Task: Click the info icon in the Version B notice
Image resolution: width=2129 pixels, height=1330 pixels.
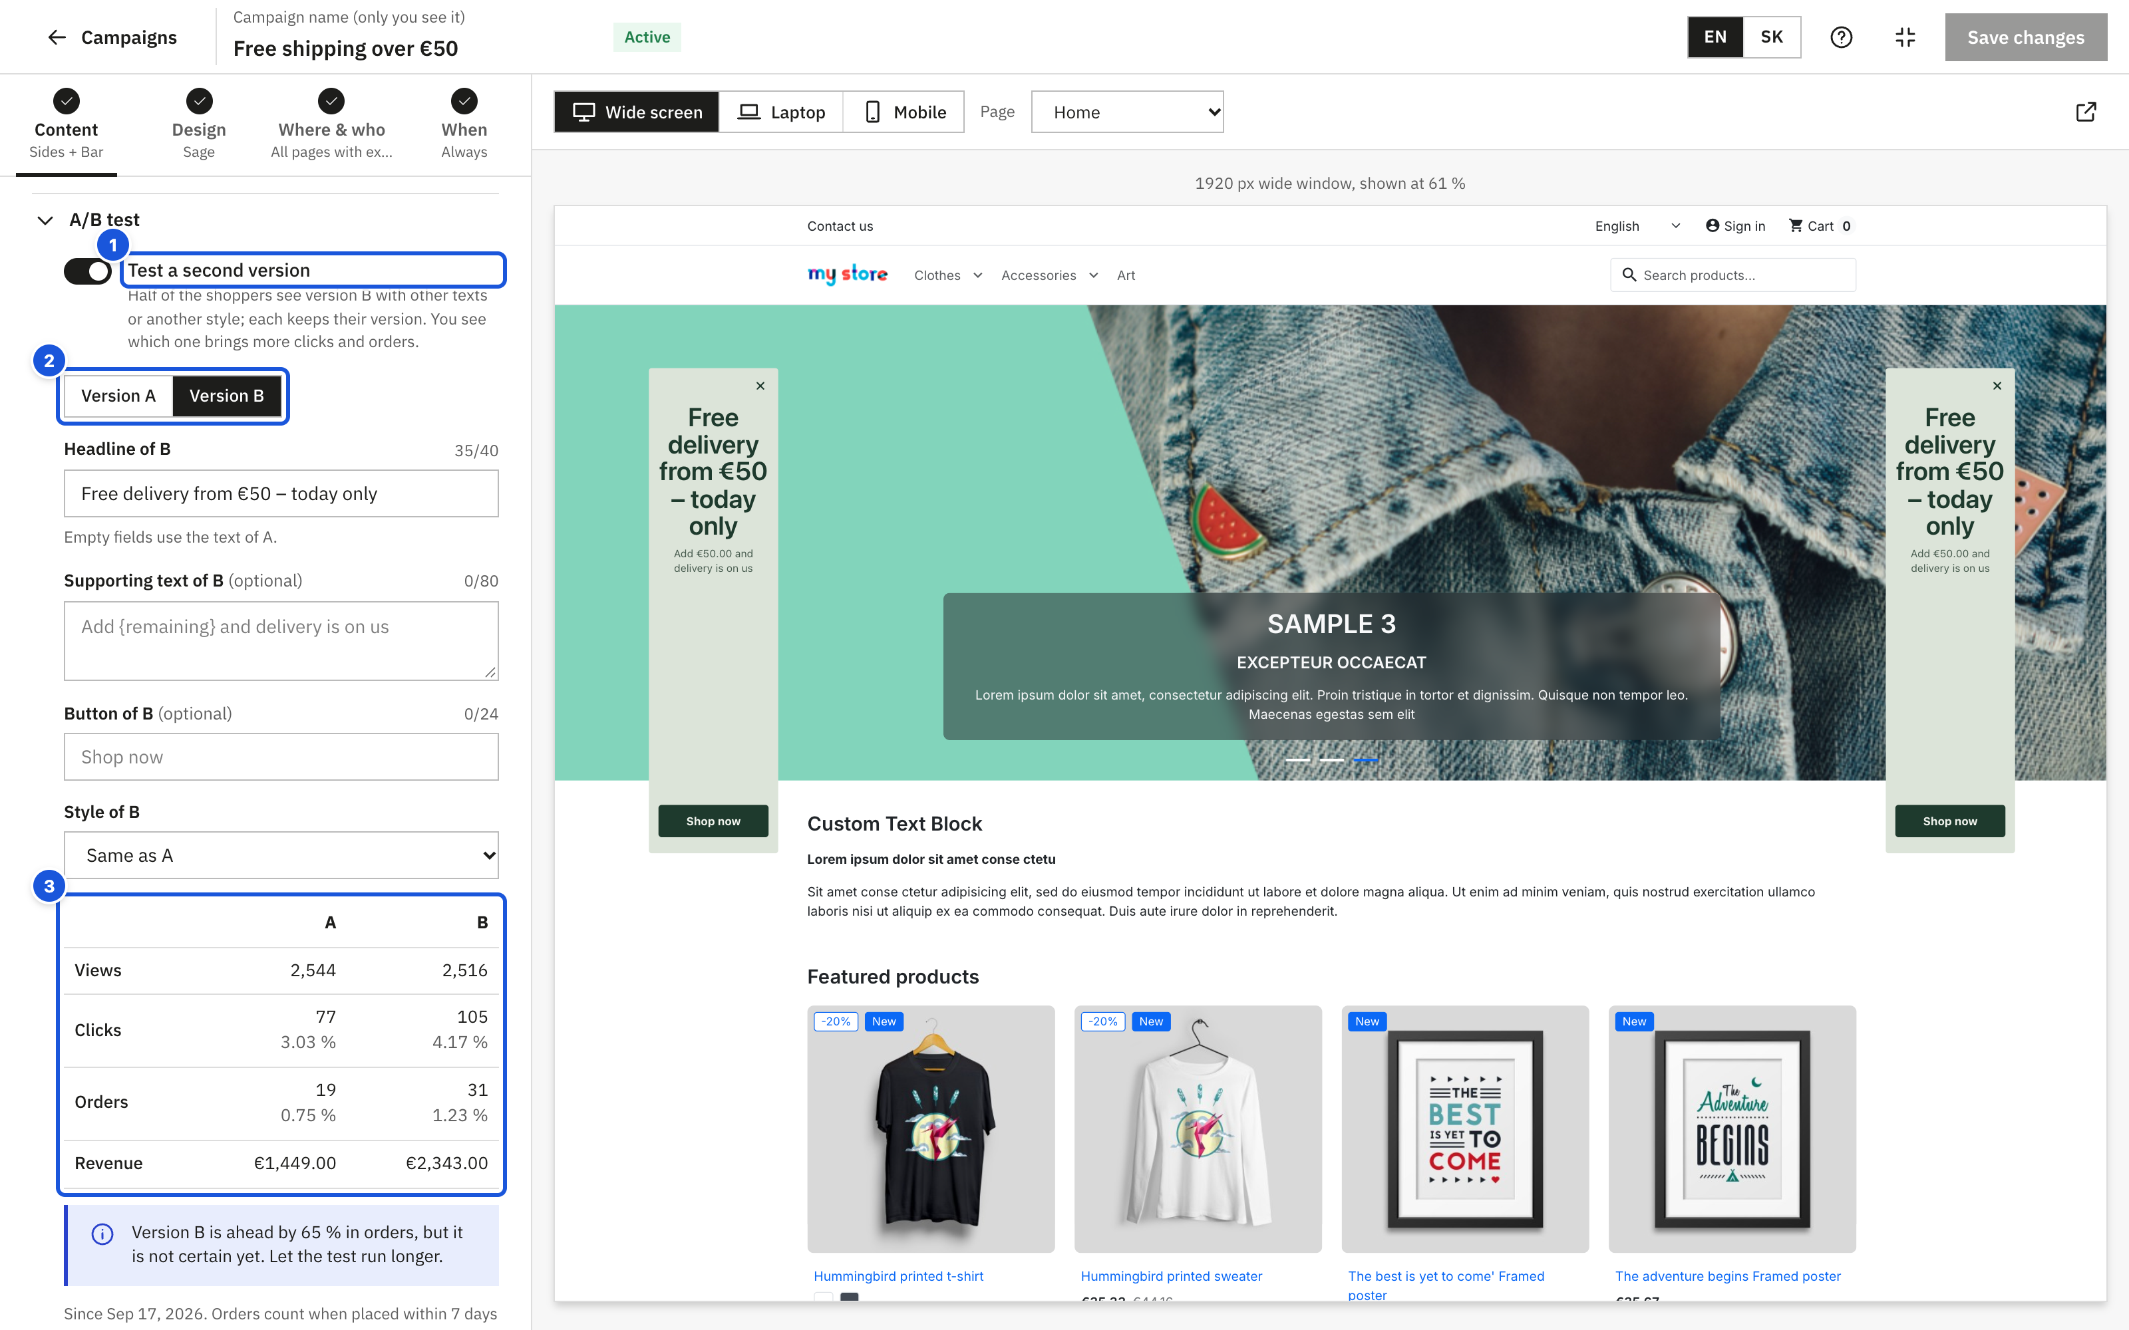Action: pos(102,1234)
